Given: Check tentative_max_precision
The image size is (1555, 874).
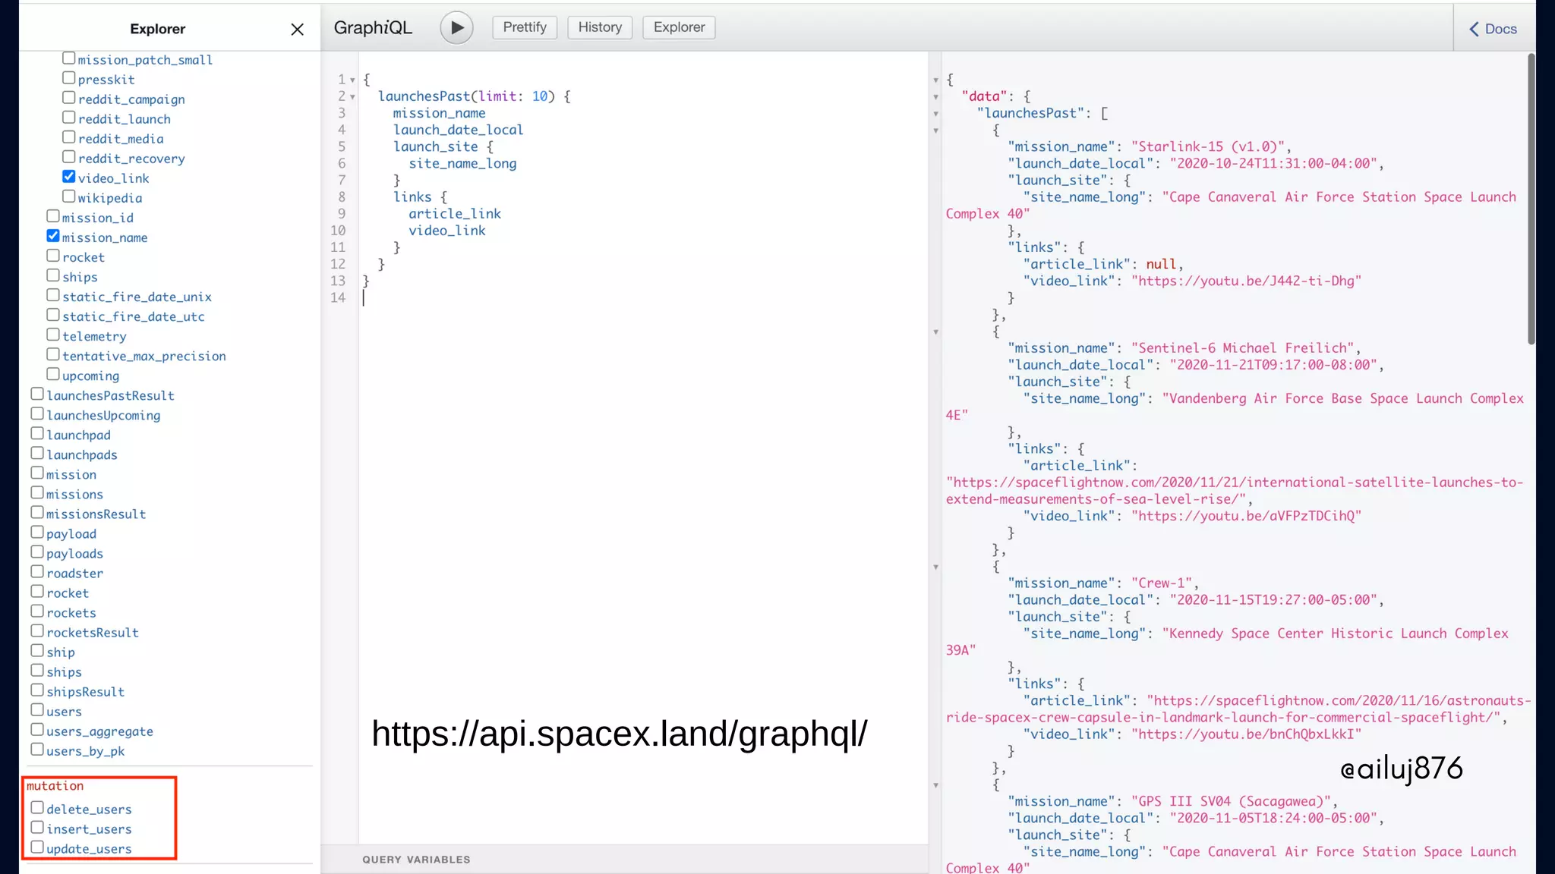Looking at the screenshot, I should point(53,354).
